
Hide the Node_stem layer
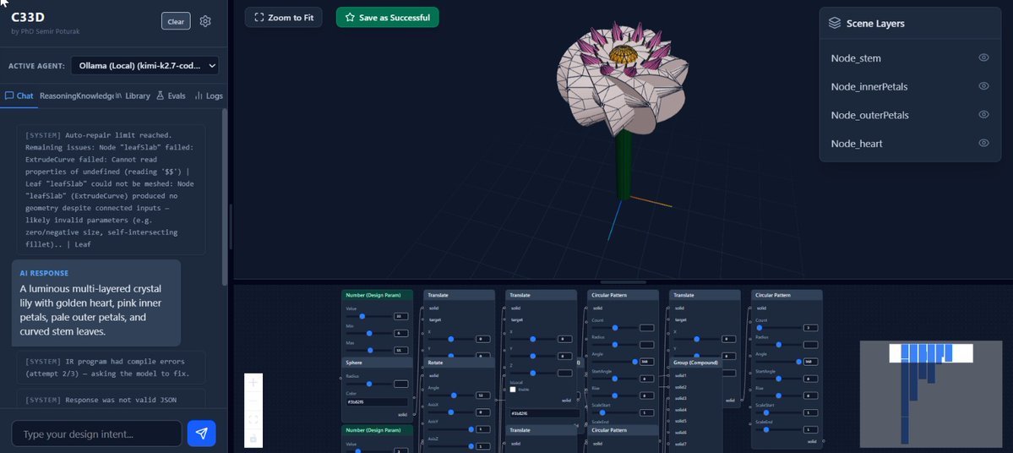(983, 57)
